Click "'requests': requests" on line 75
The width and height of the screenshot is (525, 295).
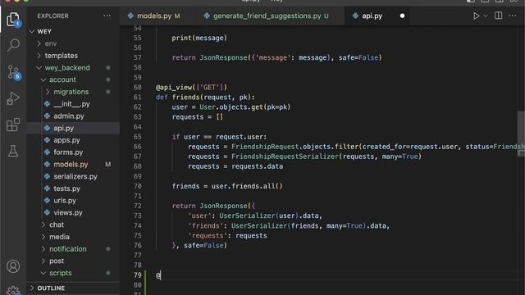tap(227, 235)
